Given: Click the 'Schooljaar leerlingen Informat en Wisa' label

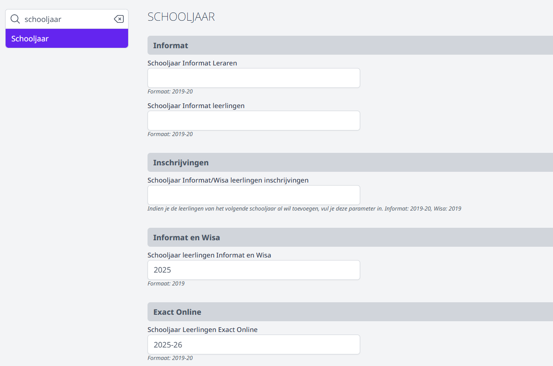Looking at the screenshot, I should point(209,255).
